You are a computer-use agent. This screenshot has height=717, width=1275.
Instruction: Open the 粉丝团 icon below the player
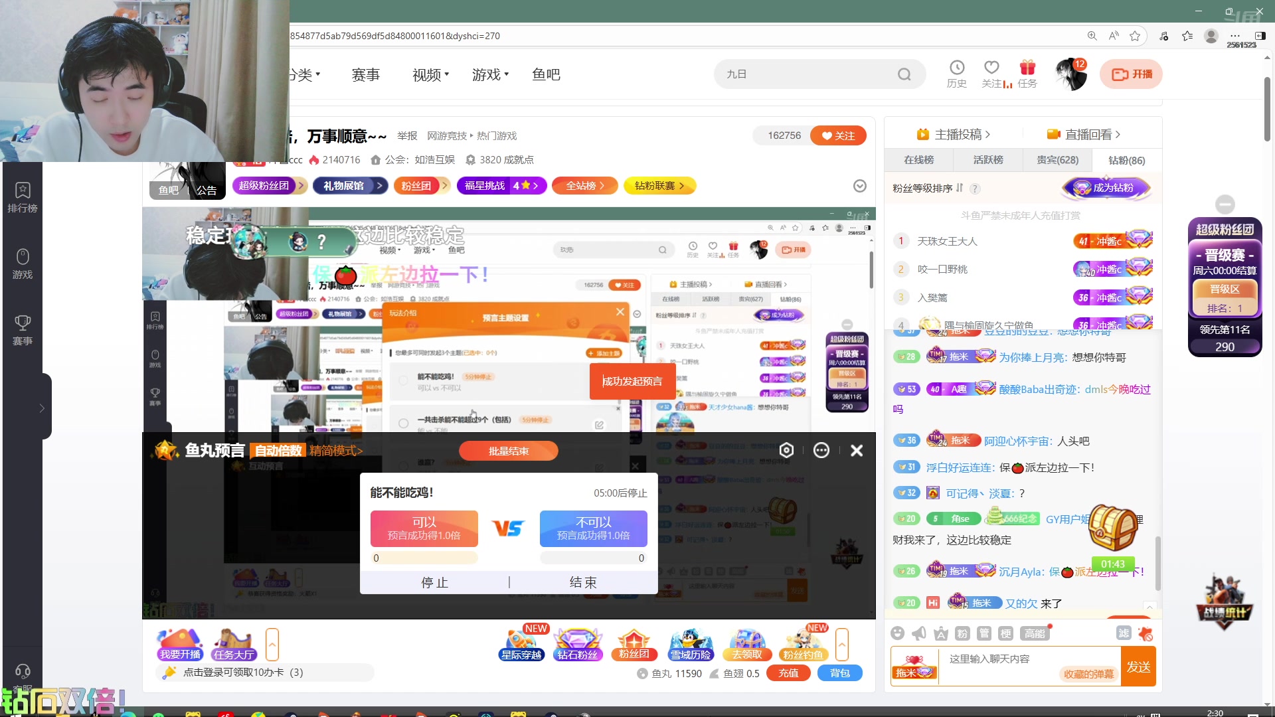coord(634,645)
